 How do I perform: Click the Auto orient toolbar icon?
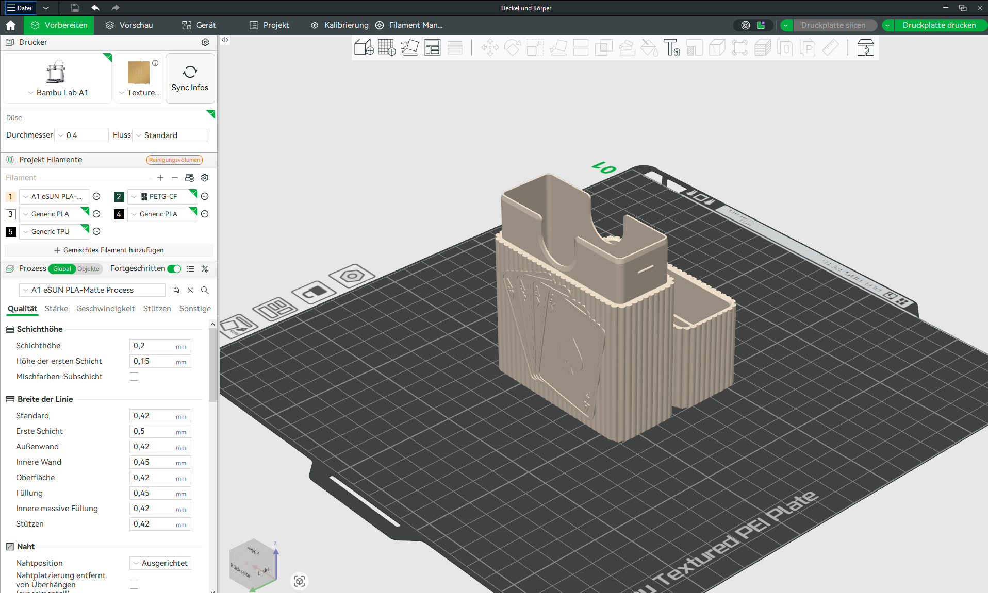coord(409,47)
